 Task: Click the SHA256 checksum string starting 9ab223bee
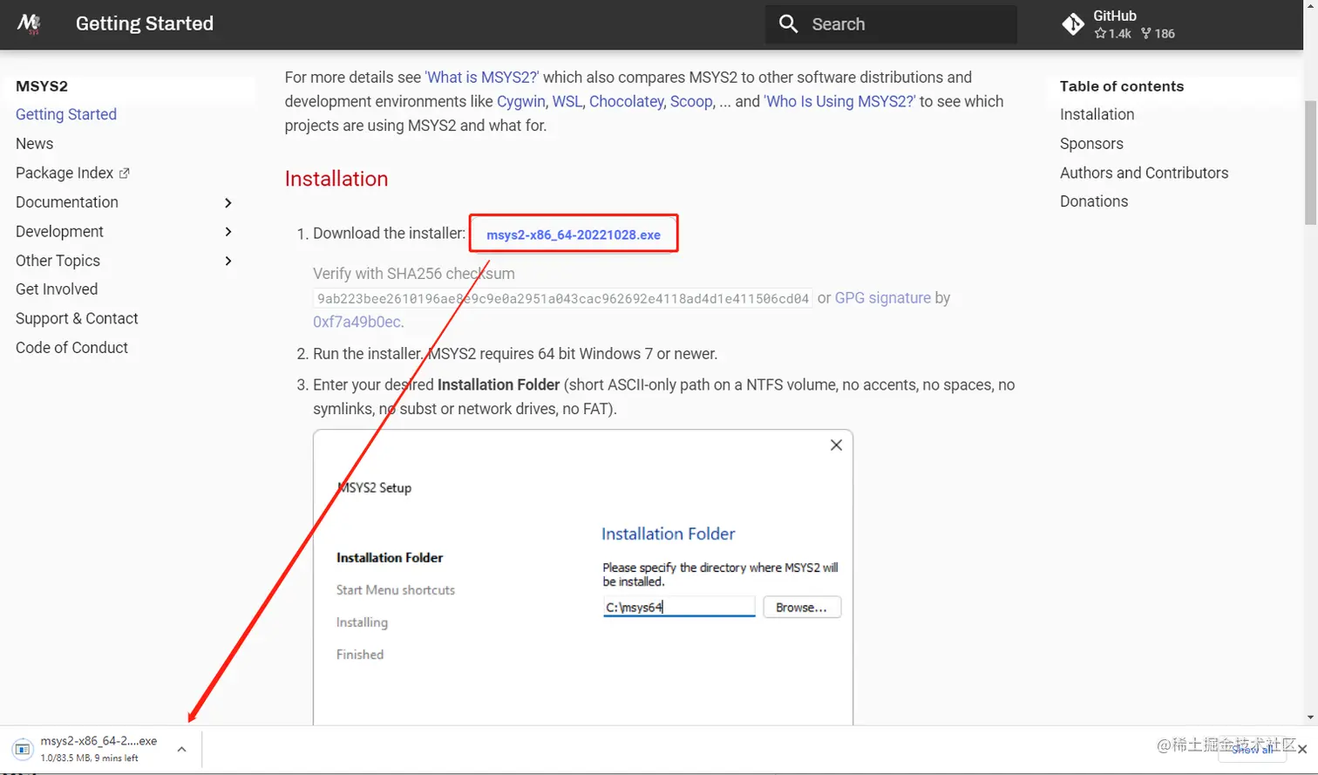pos(563,298)
